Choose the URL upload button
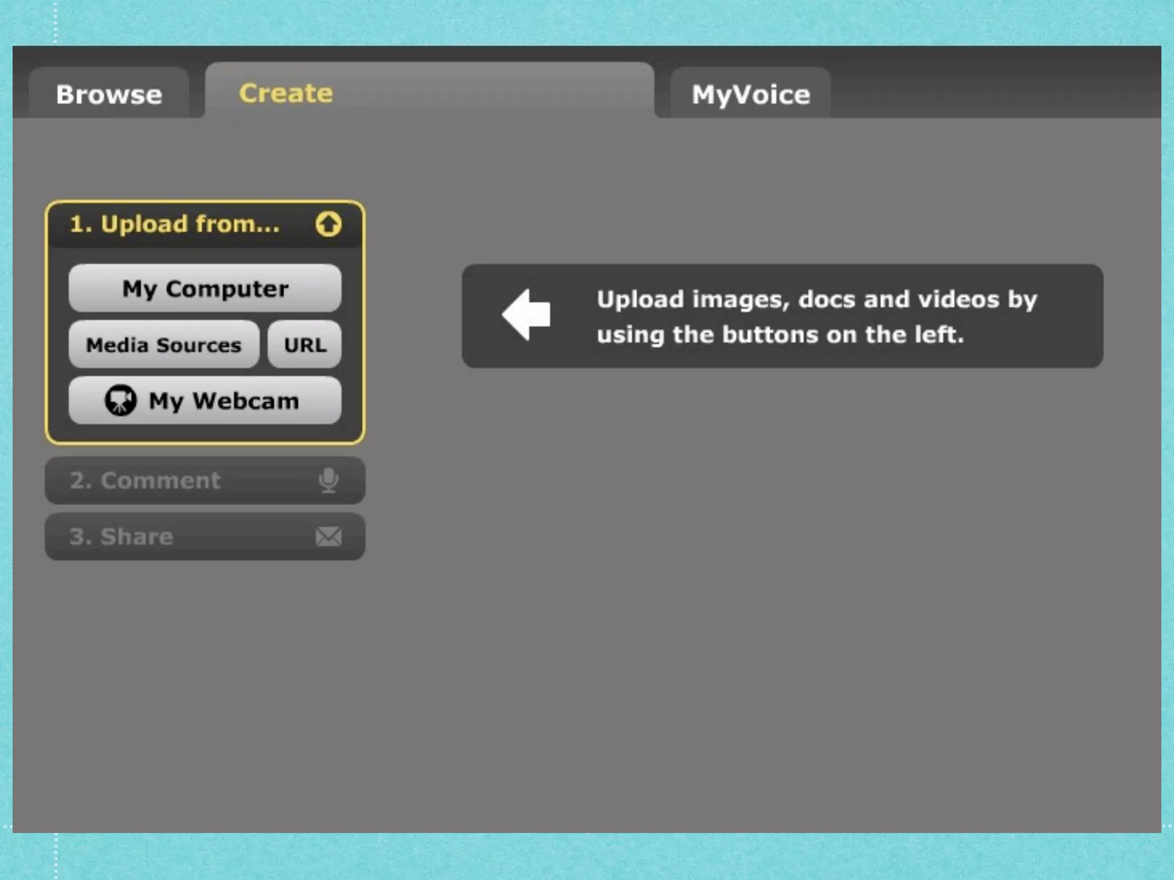The image size is (1174, 880). (x=305, y=345)
